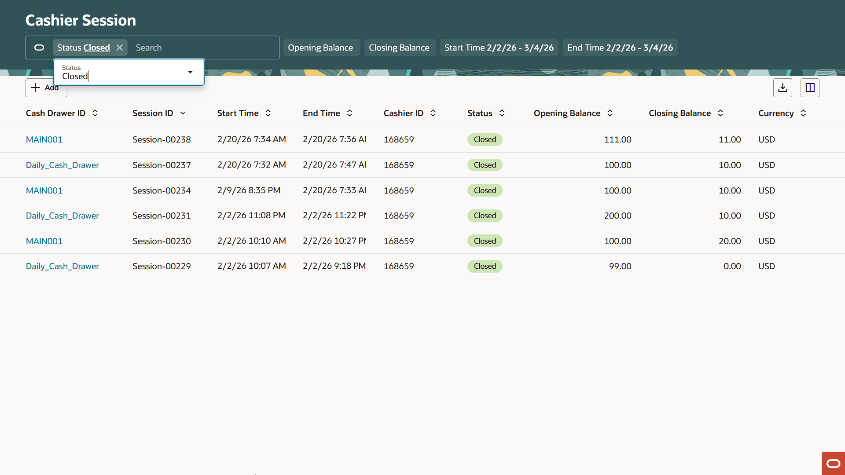
Task: Click the sort icon on Cash Drawer ID
Action: 95,113
